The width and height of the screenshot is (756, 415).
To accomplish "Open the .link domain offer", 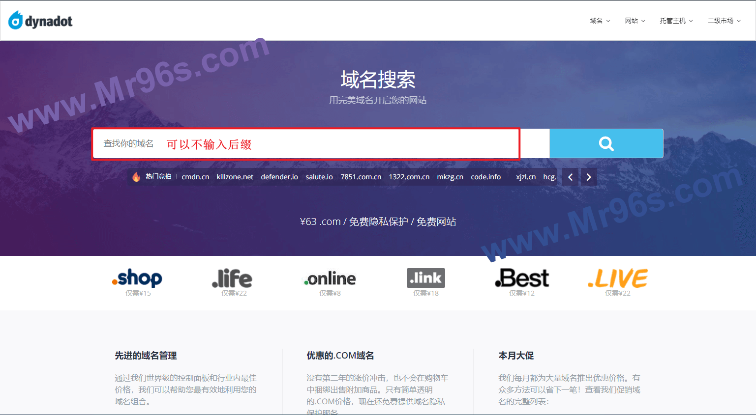I will click(x=426, y=278).
